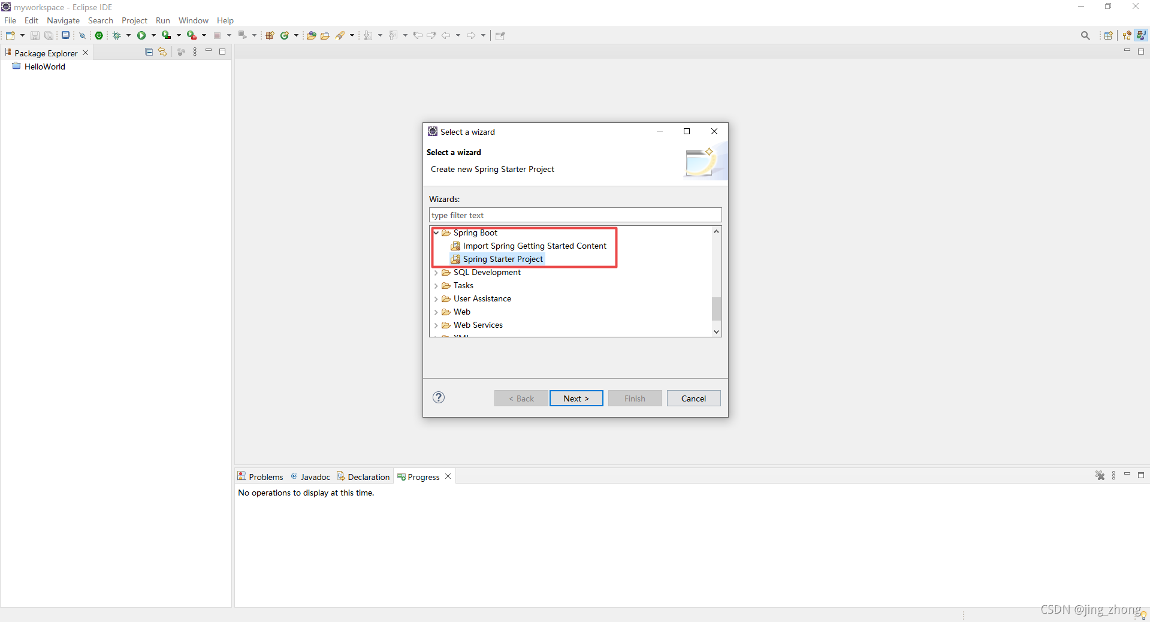Open the Terminal toolbar icon

[66, 35]
